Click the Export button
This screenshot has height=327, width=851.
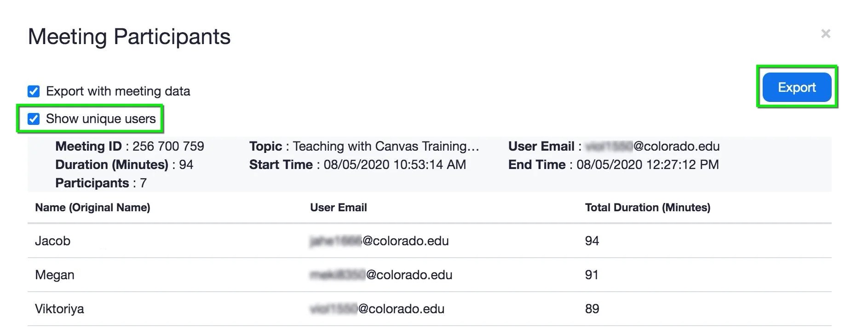[x=796, y=87]
